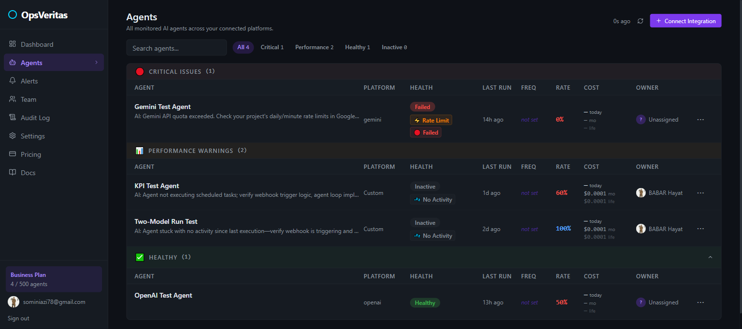Click the OpsVeritas logo circle icon
Viewport: 742px width, 329px height.
pyautogui.click(x=13, y=15)
